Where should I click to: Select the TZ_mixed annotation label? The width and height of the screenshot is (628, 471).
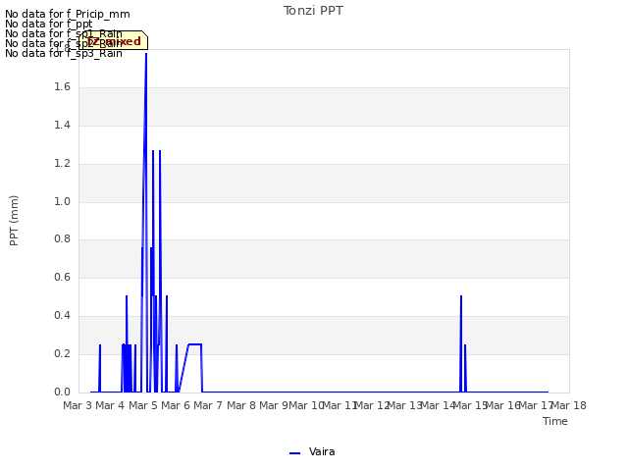(x=113, y=41)
